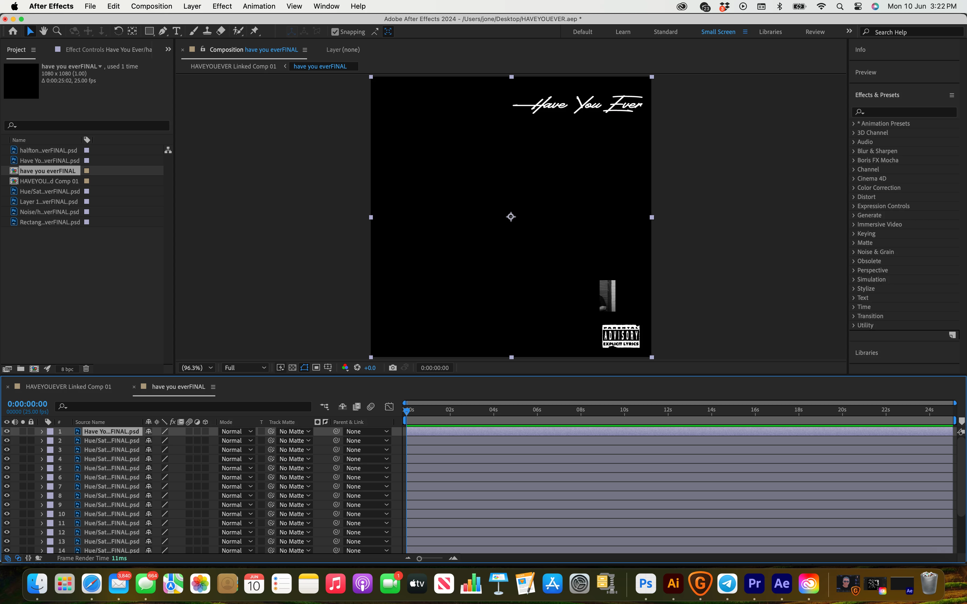Open the Animation menu
Viewport: 967px width, 604px height.
click(x=258, y=6)
